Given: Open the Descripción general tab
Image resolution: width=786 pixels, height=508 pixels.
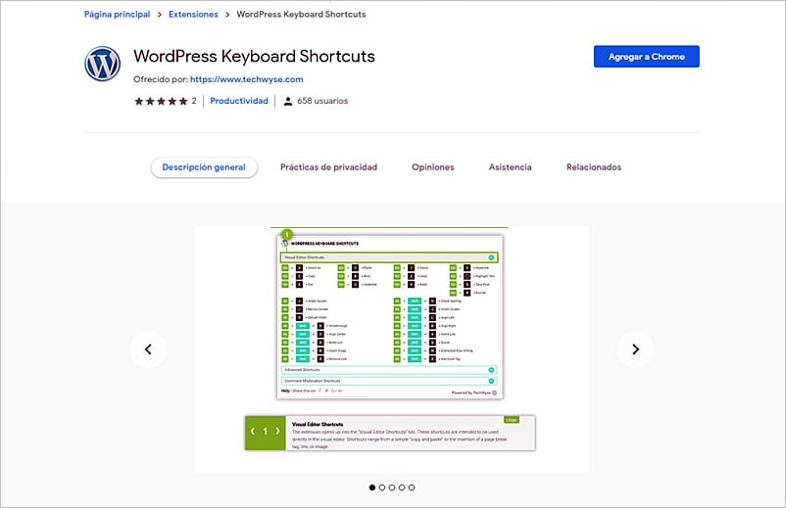Looking at the screenshot, I should click(204, 167).
